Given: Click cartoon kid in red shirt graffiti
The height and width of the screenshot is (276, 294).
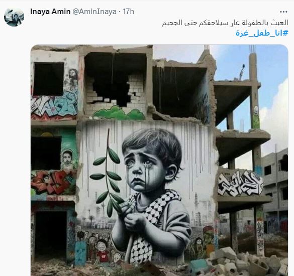Looking at the screenshot, I should [x=102, y=251].
